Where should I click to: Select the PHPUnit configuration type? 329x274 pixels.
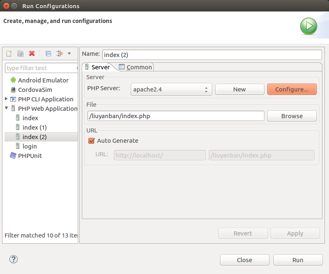(x=30, y=156)
